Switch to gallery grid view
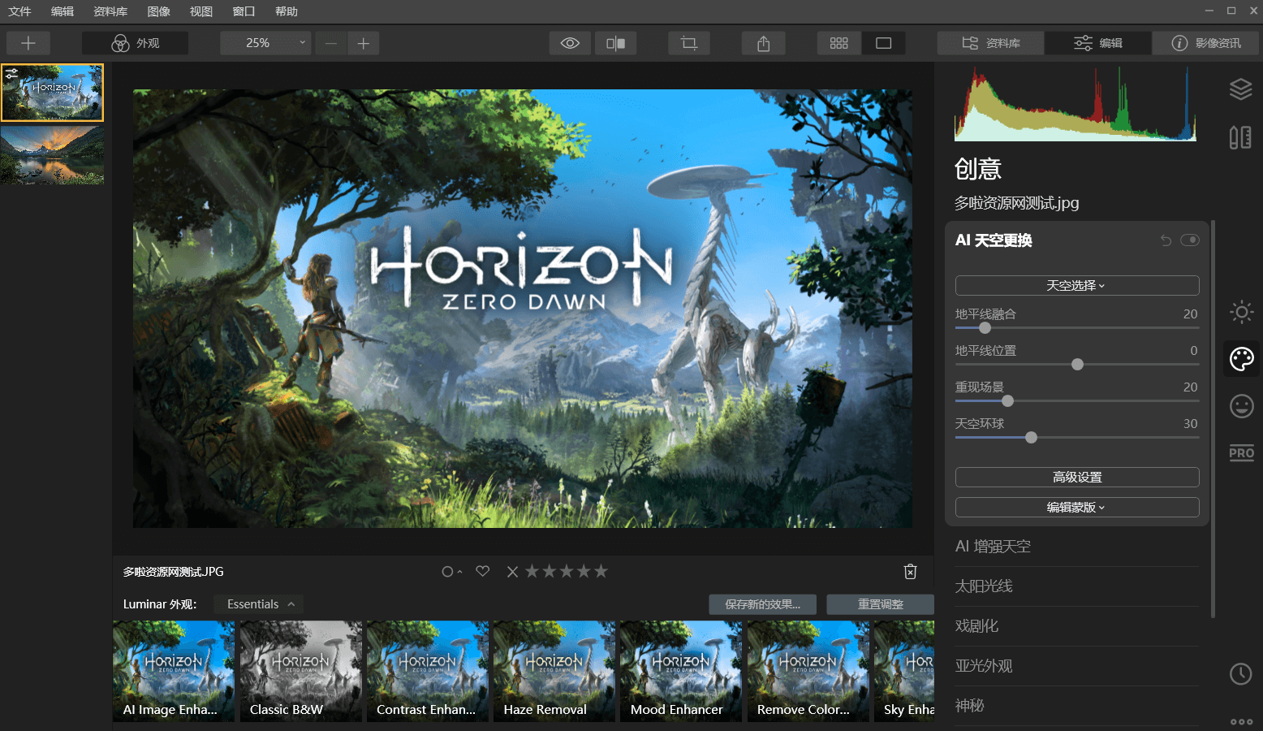 pyautogui.click(x=838, y=43)
